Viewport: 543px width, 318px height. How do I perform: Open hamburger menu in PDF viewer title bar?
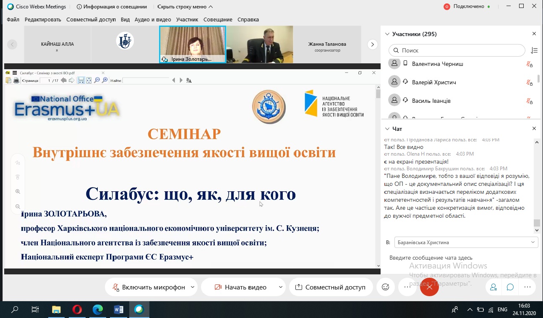pos(14,73)
